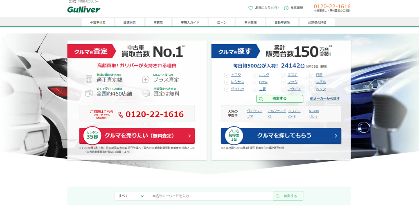Click the house icon beside 査定は無料

coord(146,93)
